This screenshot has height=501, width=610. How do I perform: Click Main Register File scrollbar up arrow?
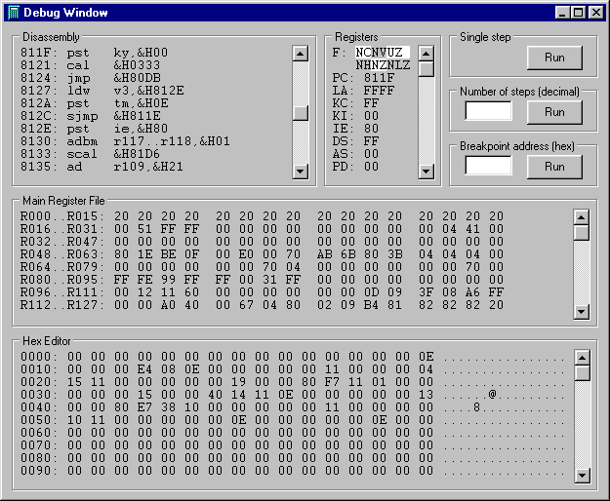(582, 217)
